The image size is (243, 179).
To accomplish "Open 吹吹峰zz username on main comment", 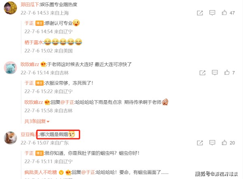I will [x=30, y=64].
